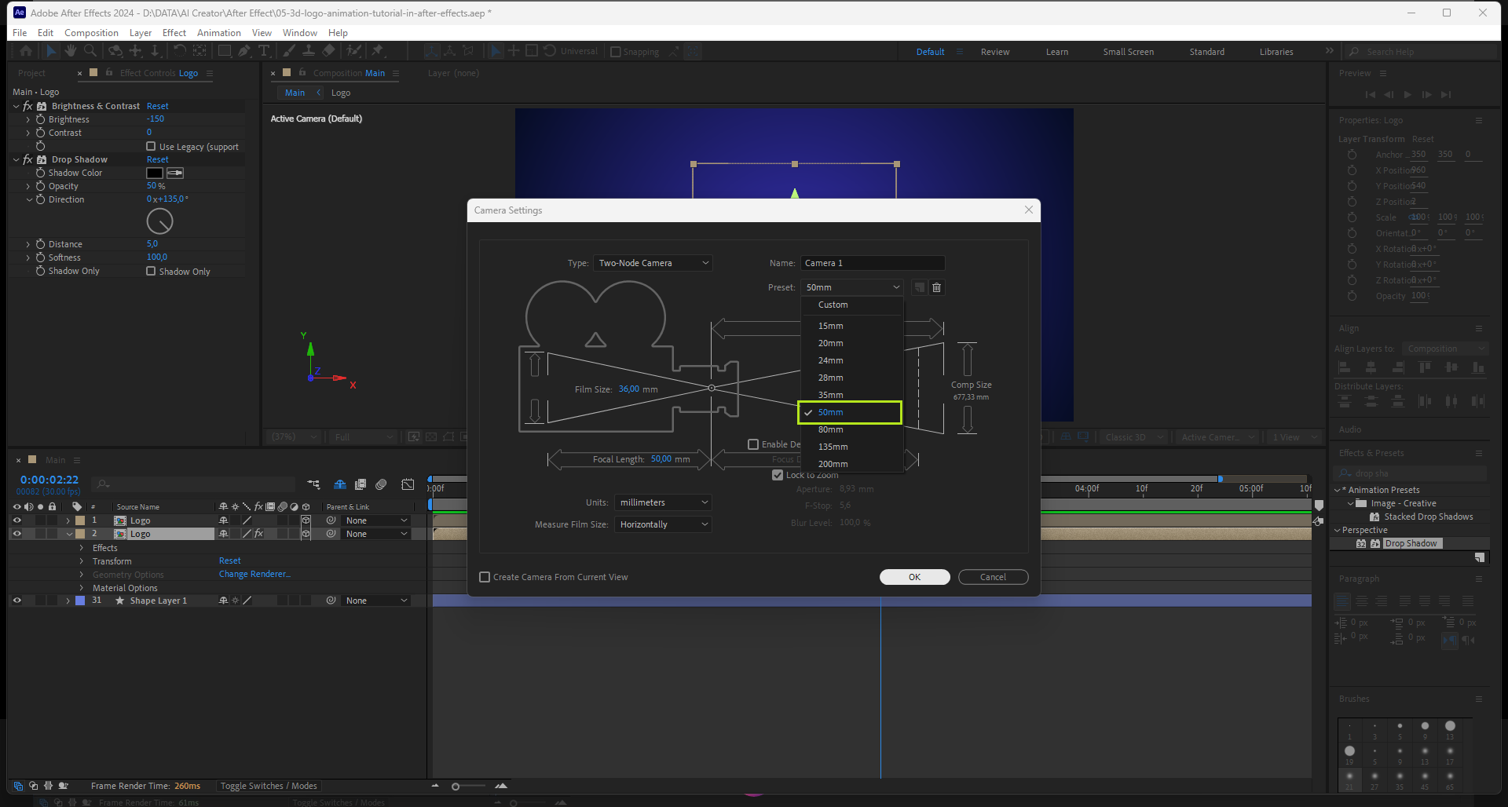Click the Shadow Color swatch
1508x807 pixels.
(x=155, y=173)
